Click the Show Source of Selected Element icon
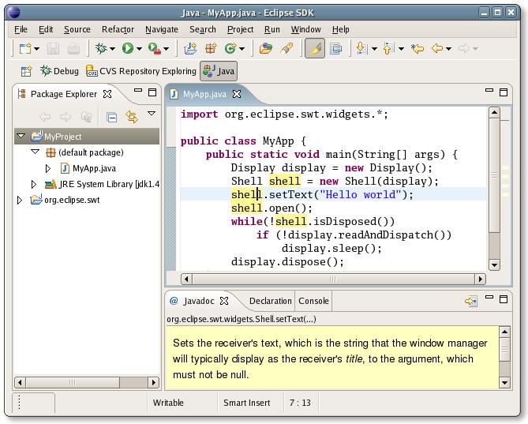The height and width of the screenshot is (424, 528). coord(335,49)
